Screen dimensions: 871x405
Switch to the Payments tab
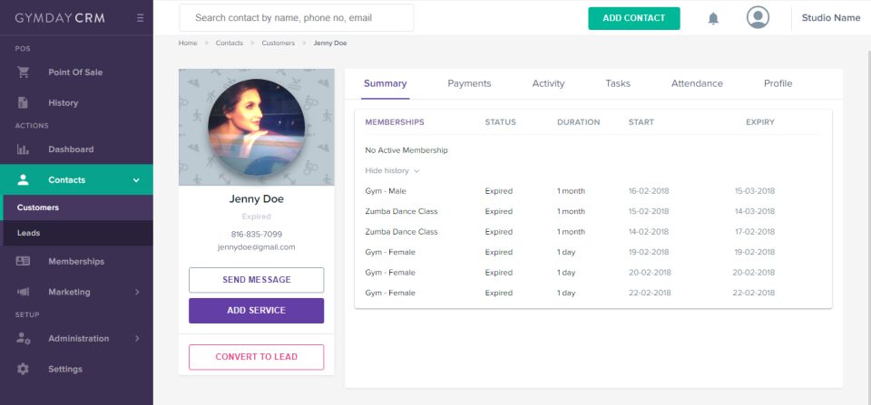pyautogui.click(x=469, y=83)
